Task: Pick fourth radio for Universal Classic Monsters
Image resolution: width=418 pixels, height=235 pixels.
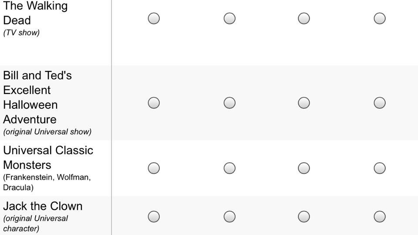Action: pos(380,168)
